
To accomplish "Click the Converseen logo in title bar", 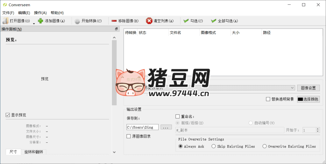I will [5, 5].
